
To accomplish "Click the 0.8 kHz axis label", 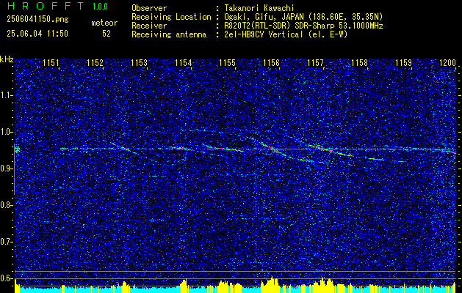I will pos(6,205).
